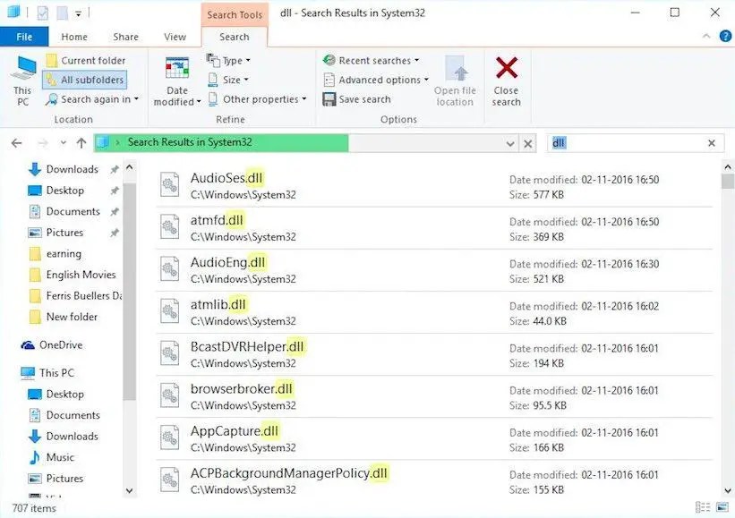Switch to large icons view in status bar
The height and width of the screenshot is (518, 735).
(723, 506)
